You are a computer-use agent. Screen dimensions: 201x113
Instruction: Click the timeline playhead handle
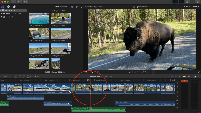(88, 80)
